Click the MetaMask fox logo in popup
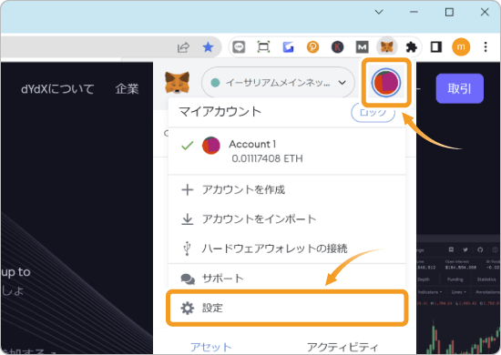 point(177,83)
